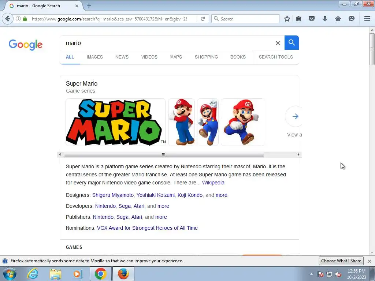Clear the Google search query
Image resolution: width=375 pixels, height=281 pixels.
(x=278, y=43)
